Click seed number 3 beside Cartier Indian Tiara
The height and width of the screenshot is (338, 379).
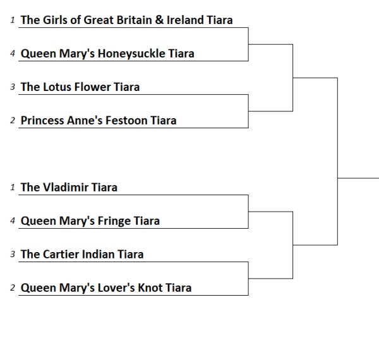13,255
